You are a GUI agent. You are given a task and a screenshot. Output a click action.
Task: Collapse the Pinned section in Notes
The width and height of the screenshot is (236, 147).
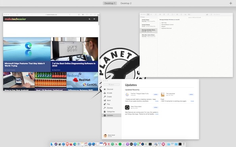click(141, 17)
